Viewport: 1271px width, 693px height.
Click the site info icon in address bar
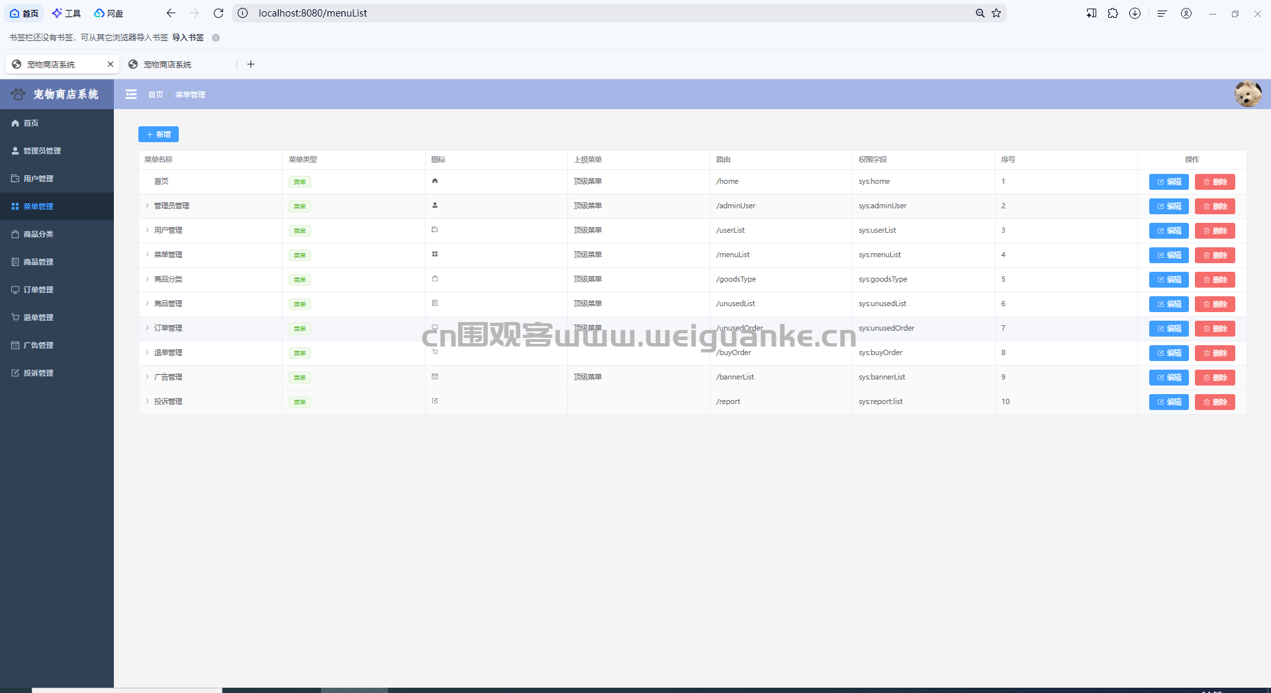pos(243,13)
